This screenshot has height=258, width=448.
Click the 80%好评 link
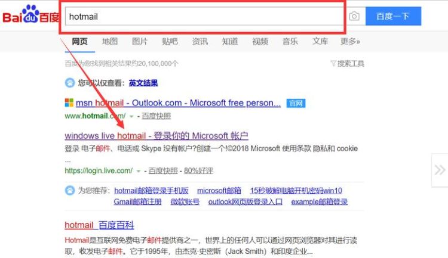click(x=198, y=171)
